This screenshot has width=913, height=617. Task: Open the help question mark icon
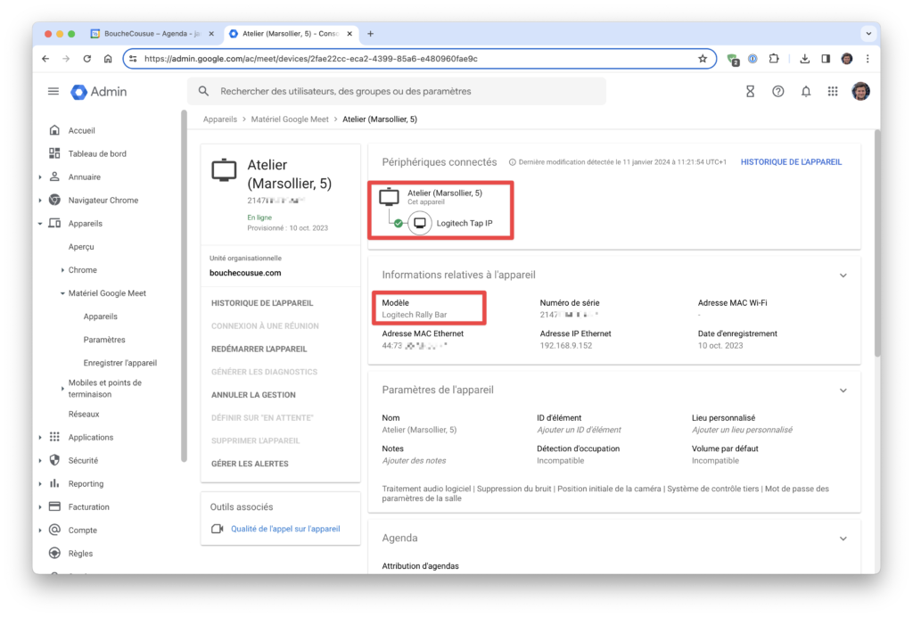[777, 92]
